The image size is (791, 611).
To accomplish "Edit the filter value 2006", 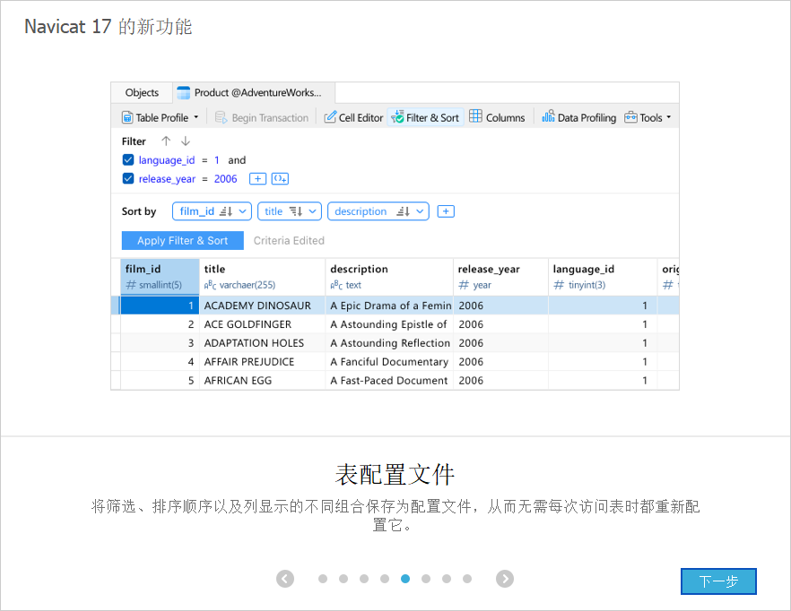I will coord(225,179).
